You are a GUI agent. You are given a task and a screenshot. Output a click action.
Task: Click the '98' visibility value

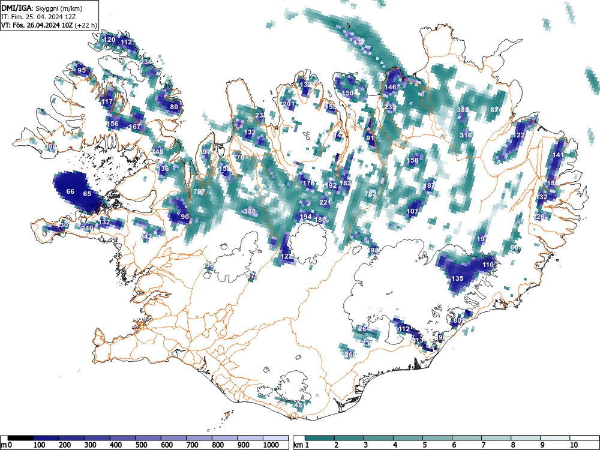[x=374, y=250]
